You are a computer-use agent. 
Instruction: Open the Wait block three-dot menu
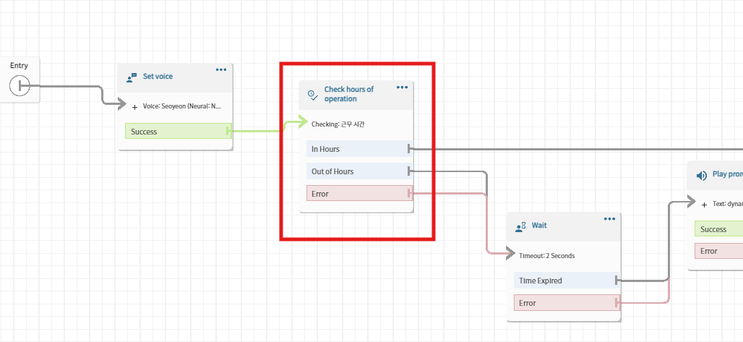click(x=610, y=219)
